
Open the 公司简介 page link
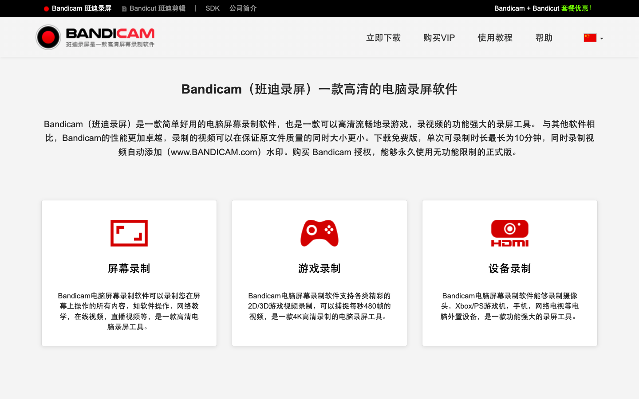coord(242,8)
